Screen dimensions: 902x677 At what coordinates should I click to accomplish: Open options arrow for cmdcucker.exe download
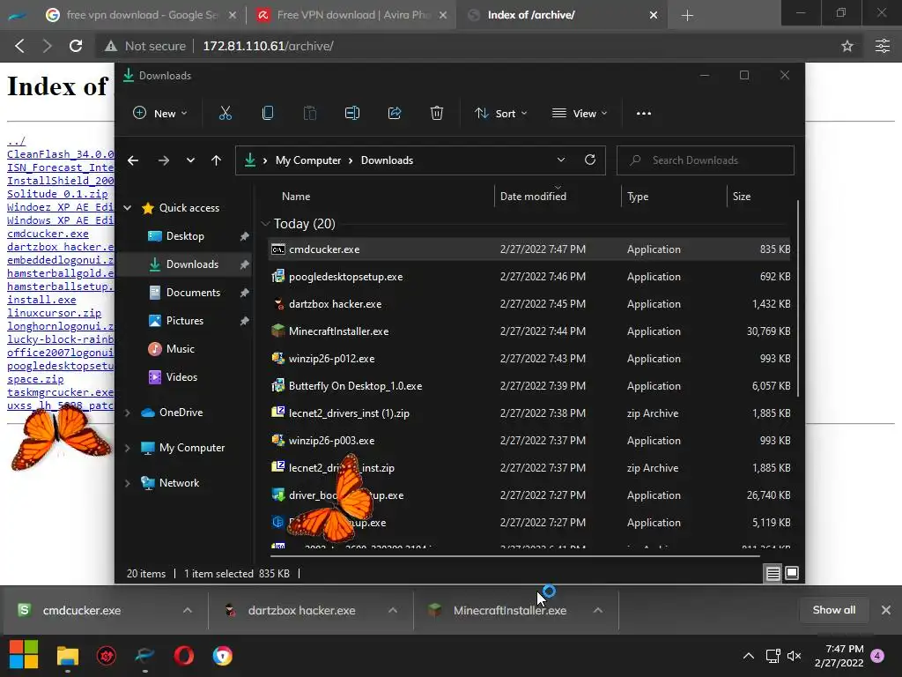[188, 610]
